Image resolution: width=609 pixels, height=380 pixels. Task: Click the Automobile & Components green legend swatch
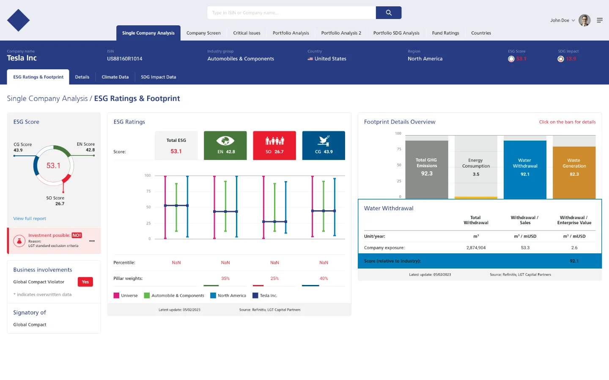(147, 296)
